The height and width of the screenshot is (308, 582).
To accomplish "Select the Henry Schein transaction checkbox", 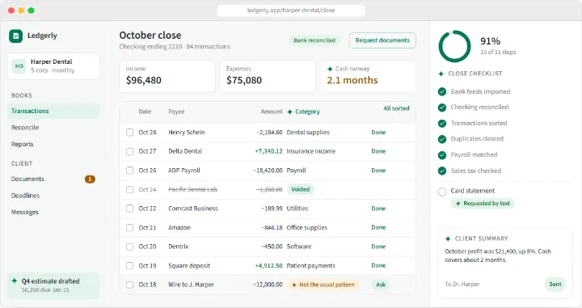I will click(x=129, y=133).
